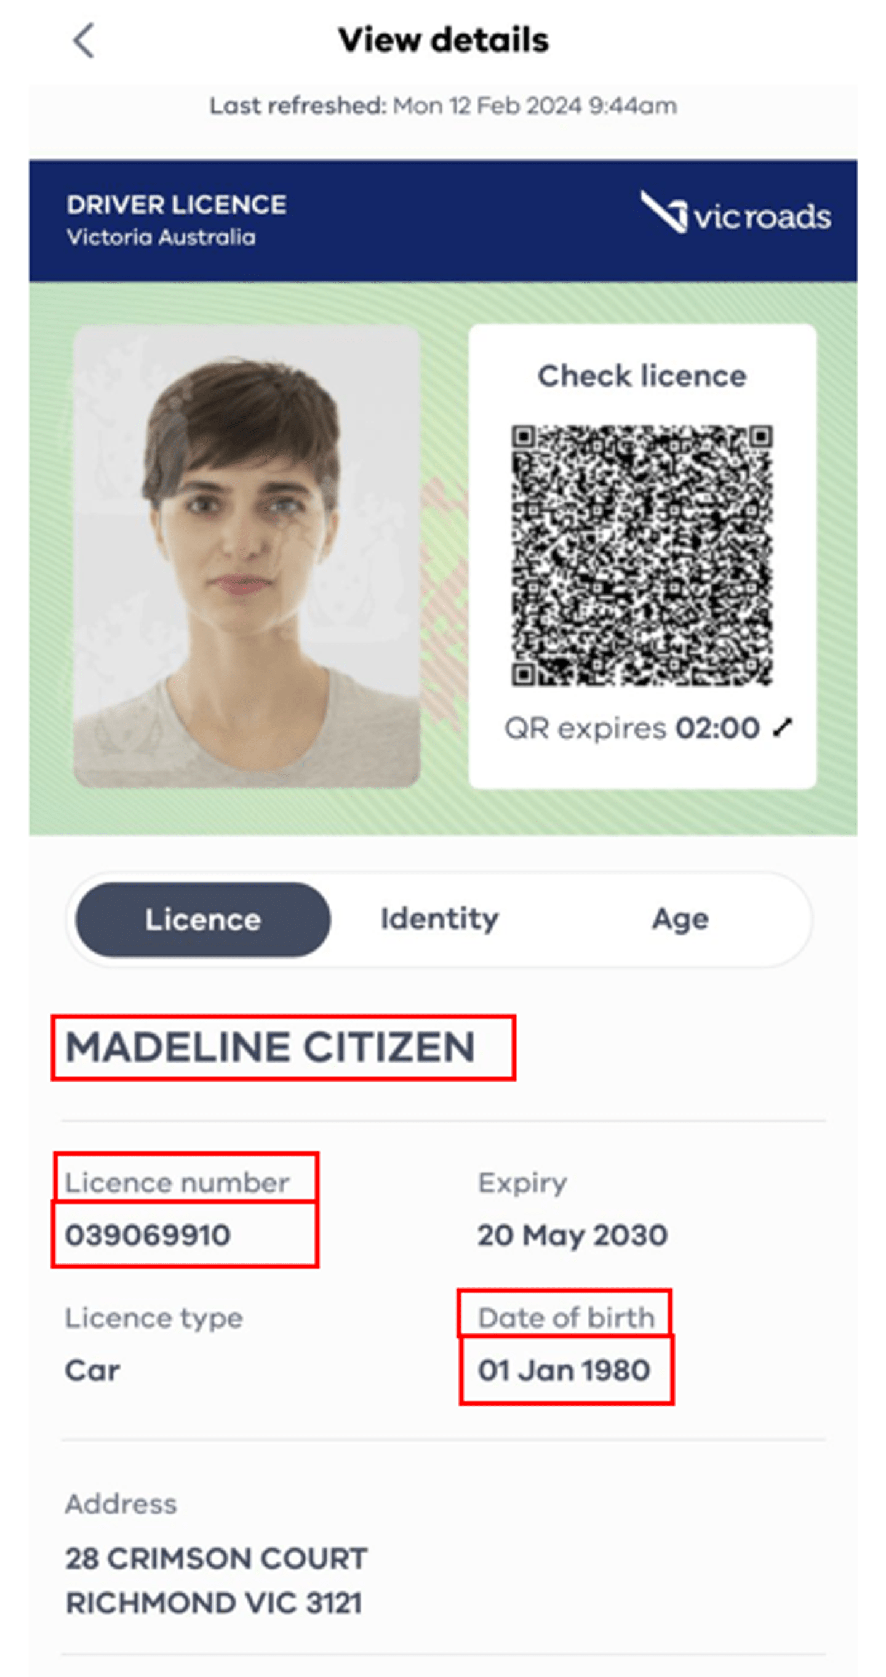Image resolution: width=886 pixels, height=1677 pixels.
Task: Open the Age verification tab
Action: click(x=680, y=919)
